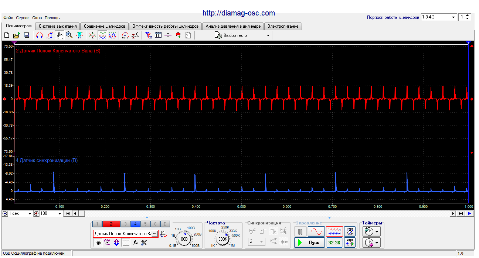Open the Окна menu

point(37,18)
